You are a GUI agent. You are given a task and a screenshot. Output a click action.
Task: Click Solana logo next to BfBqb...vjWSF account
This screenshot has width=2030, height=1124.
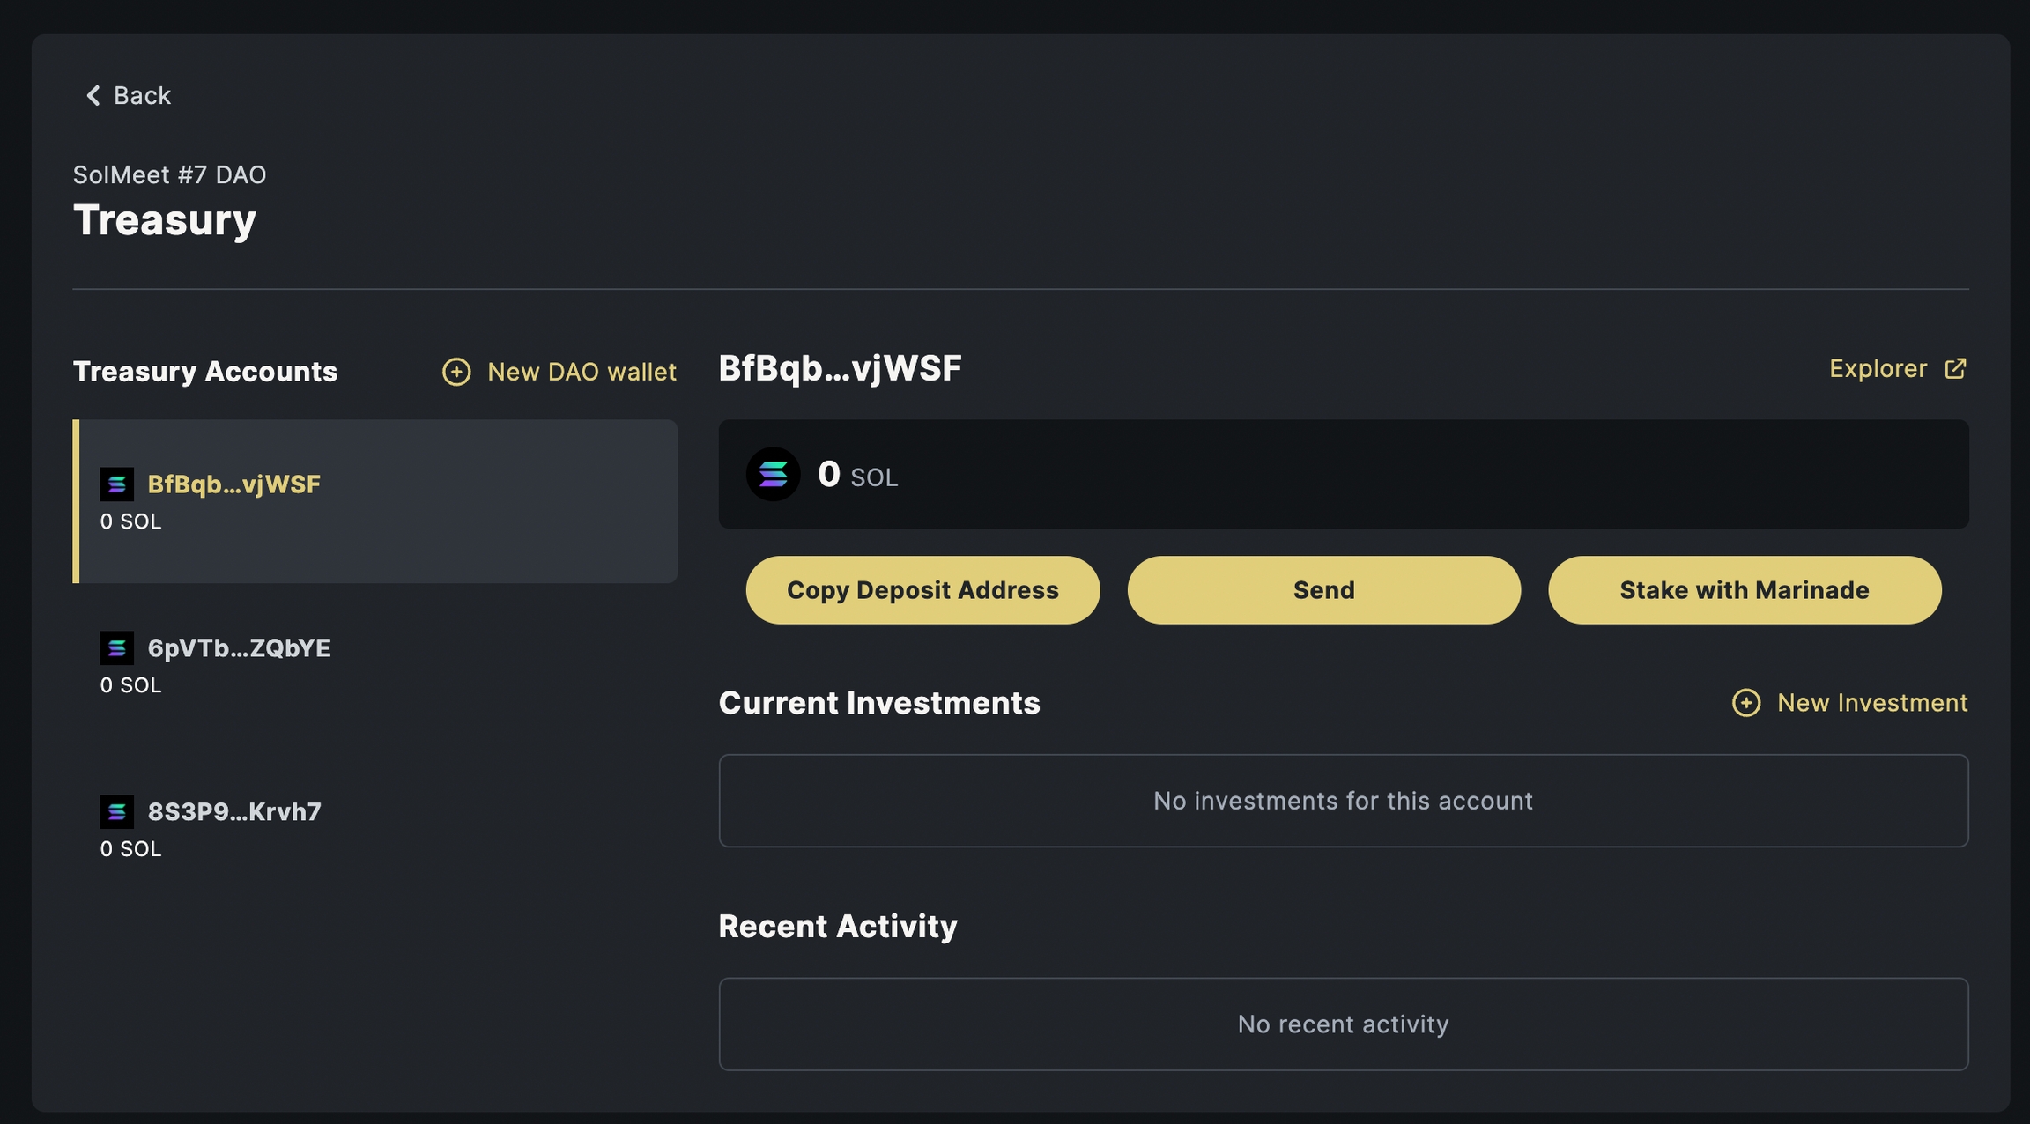(117, 484)
